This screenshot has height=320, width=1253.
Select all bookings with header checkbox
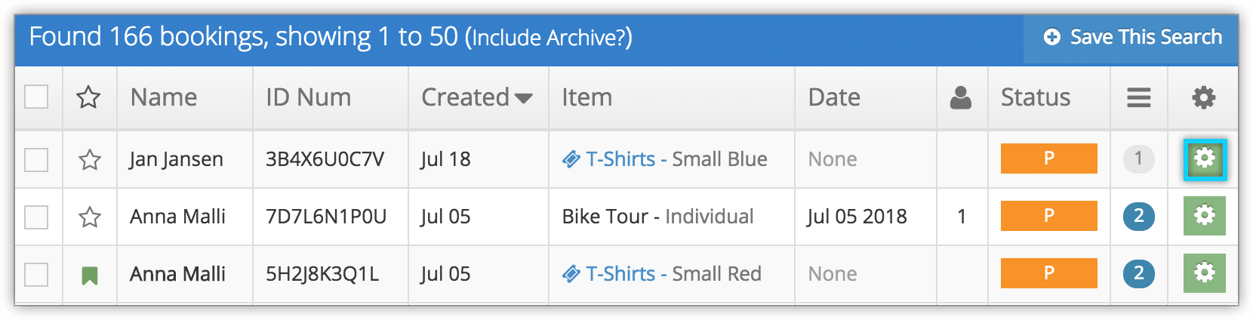click(x=36, y=97)
